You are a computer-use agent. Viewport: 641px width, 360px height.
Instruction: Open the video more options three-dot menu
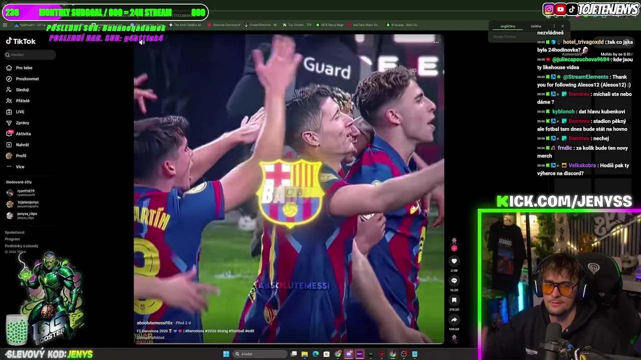pyautogui.click(x=436, y=42)
